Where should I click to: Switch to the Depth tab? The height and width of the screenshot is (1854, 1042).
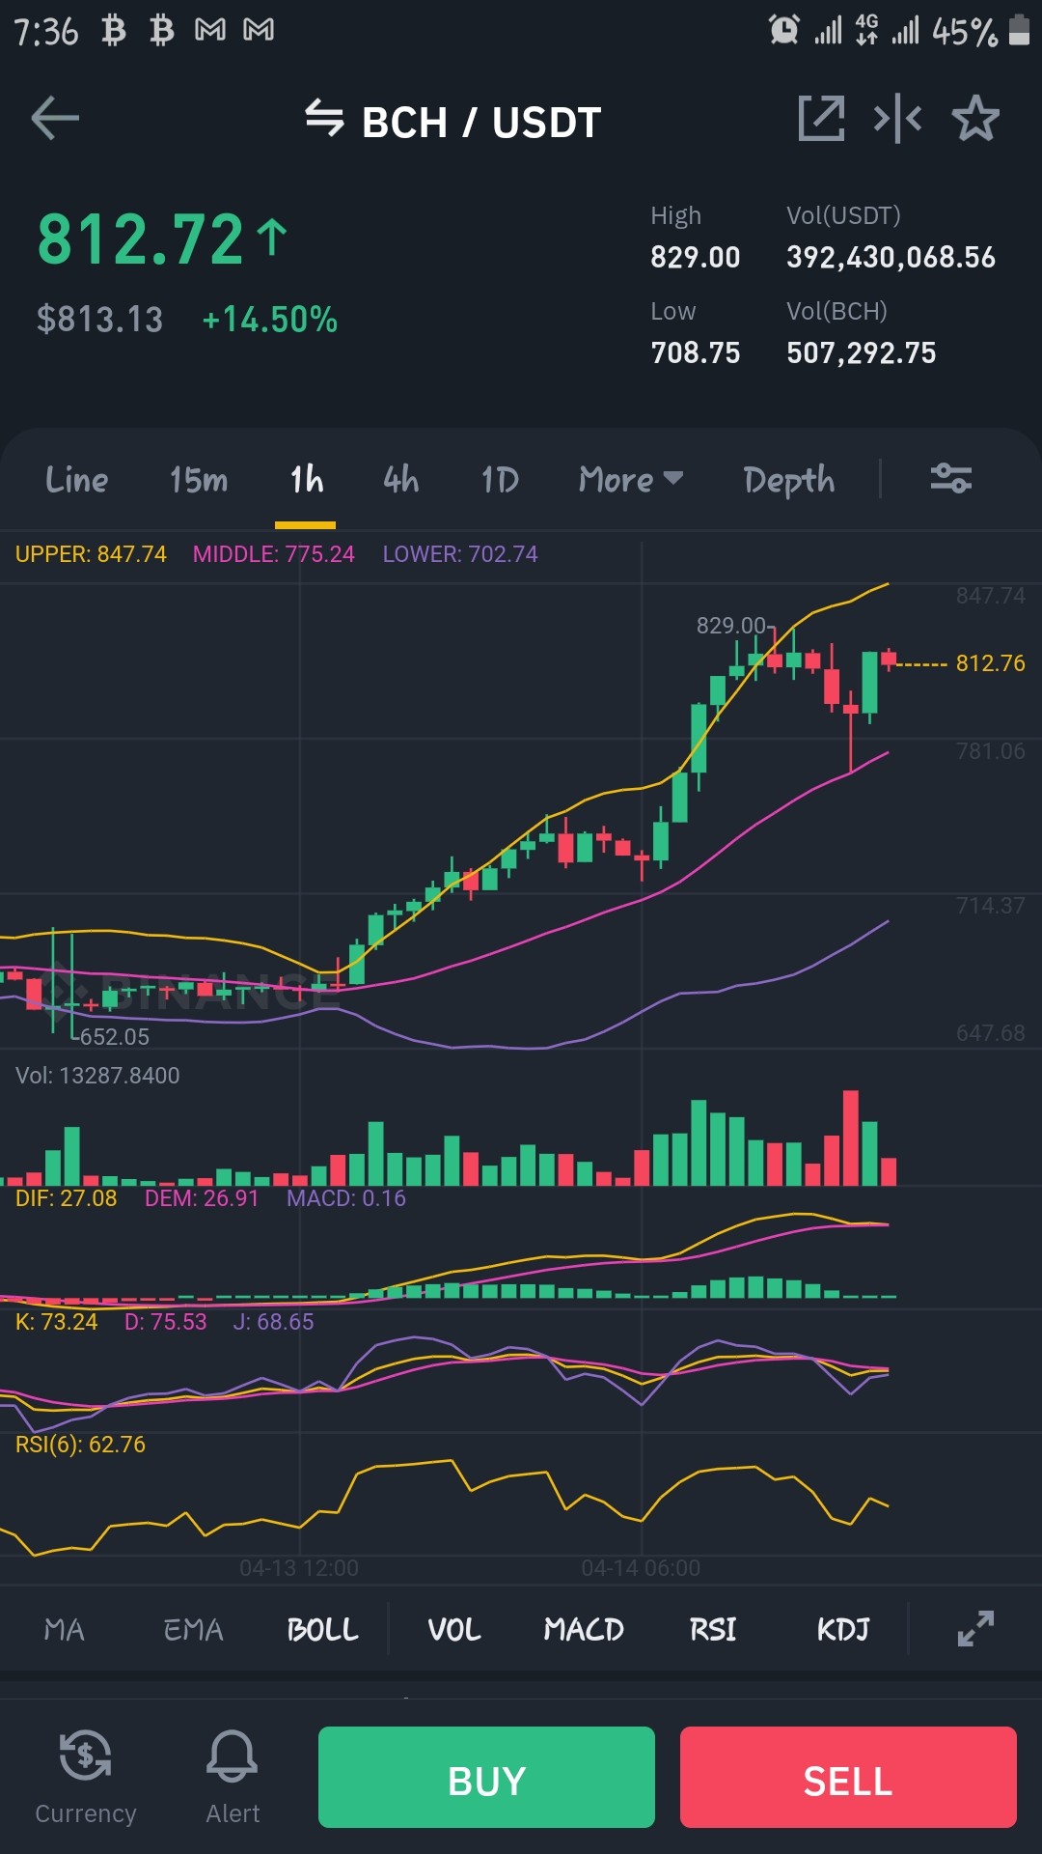pyautogui.click(x=788, y=480)
